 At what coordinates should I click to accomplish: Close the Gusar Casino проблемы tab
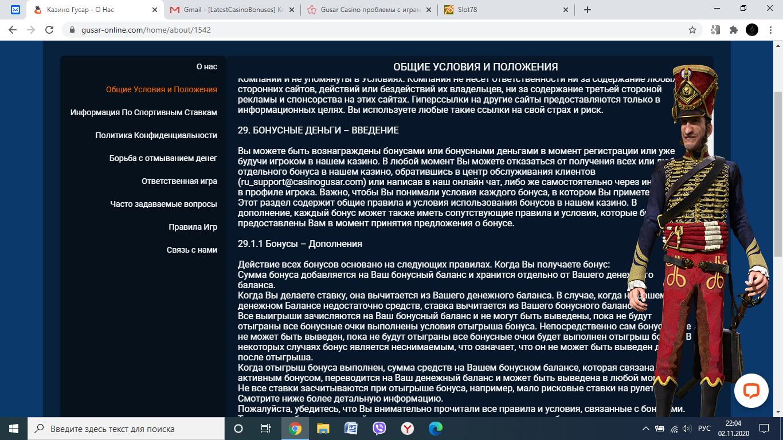429,10
